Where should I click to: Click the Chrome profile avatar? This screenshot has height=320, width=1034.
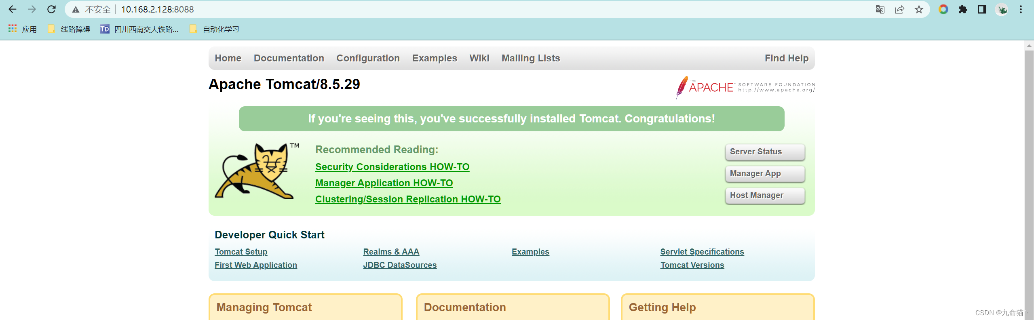click(x=1002, y=9)
